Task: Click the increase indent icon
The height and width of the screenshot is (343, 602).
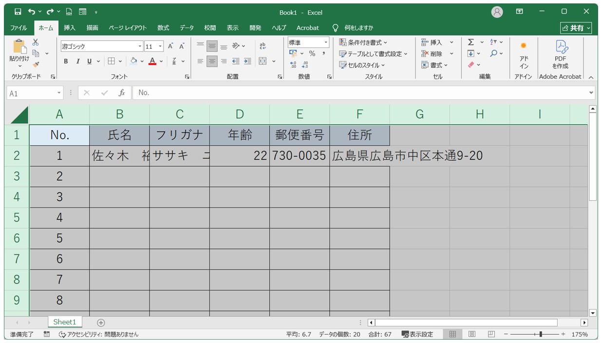Action: tap(247, 61)
